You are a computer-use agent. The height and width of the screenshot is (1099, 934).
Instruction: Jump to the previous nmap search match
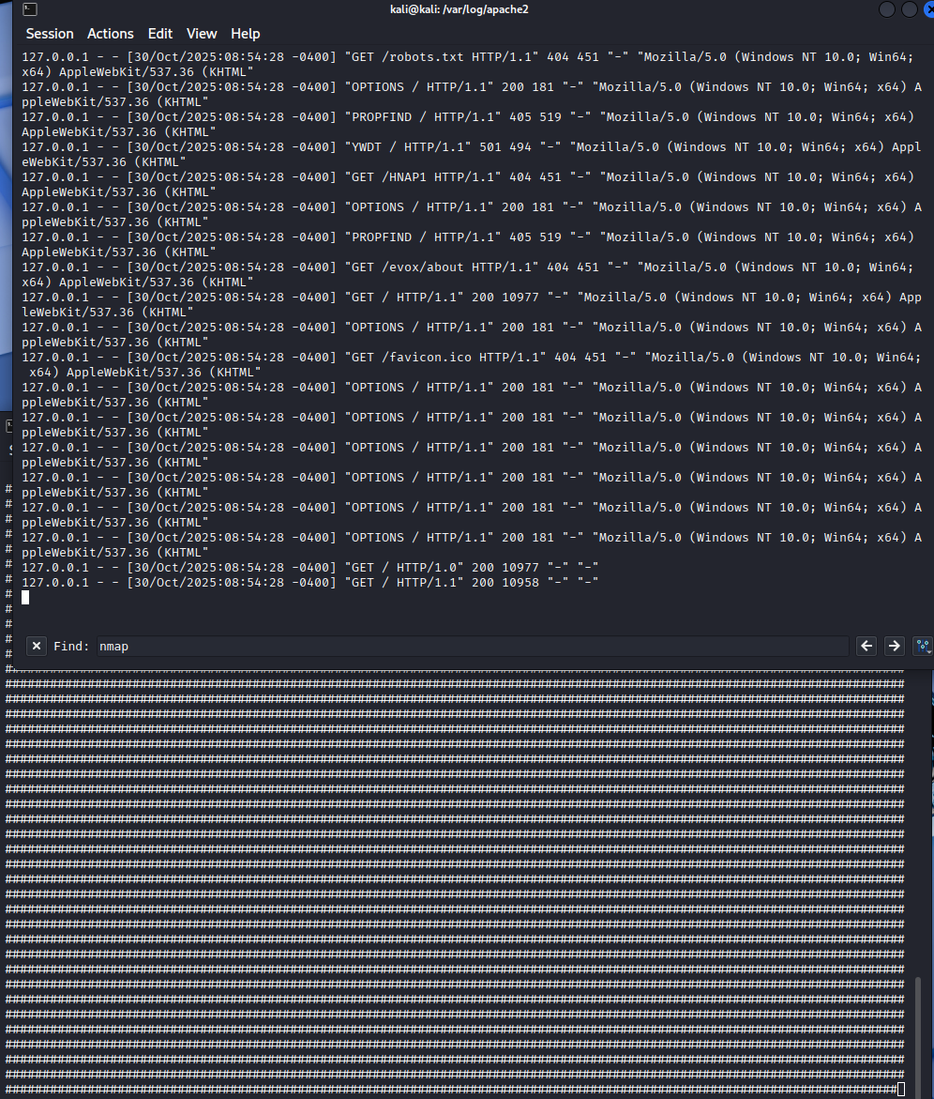pyautogui.click(x=866, y=646)
